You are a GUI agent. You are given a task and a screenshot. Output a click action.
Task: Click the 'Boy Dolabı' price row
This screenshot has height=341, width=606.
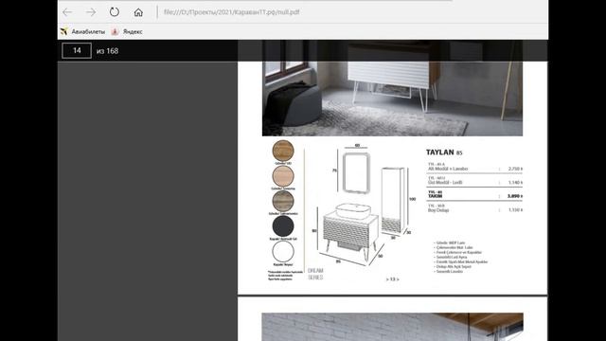tap(475, 208)
